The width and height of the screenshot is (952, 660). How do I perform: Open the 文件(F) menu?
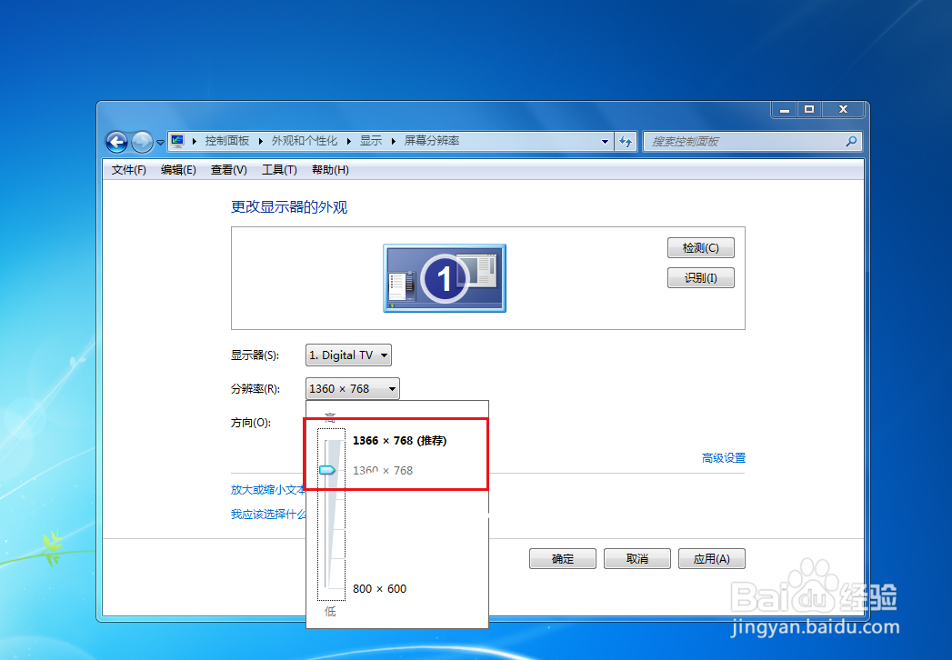click(x=129, y=170)
